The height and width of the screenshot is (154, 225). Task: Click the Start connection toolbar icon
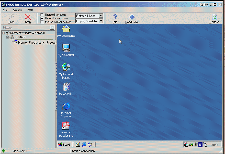click(11, 17)
